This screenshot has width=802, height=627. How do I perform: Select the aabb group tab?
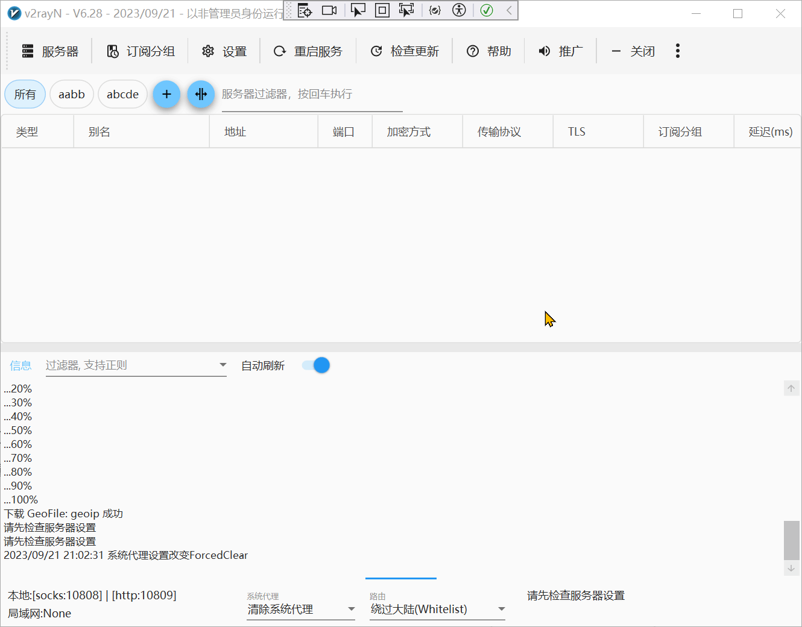[72, 94]
